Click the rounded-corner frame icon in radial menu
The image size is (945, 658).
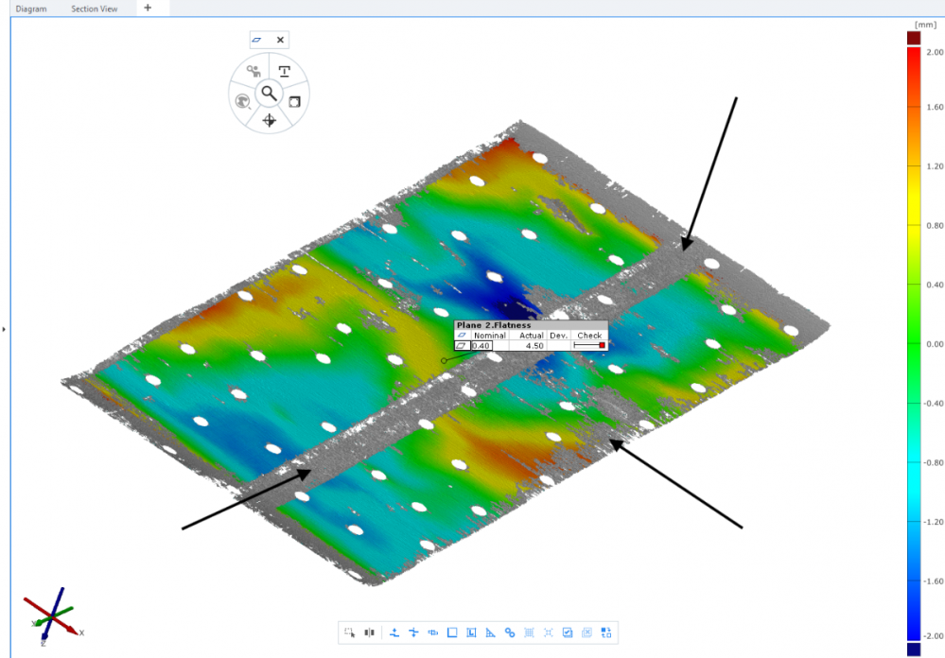click(294, 101)
